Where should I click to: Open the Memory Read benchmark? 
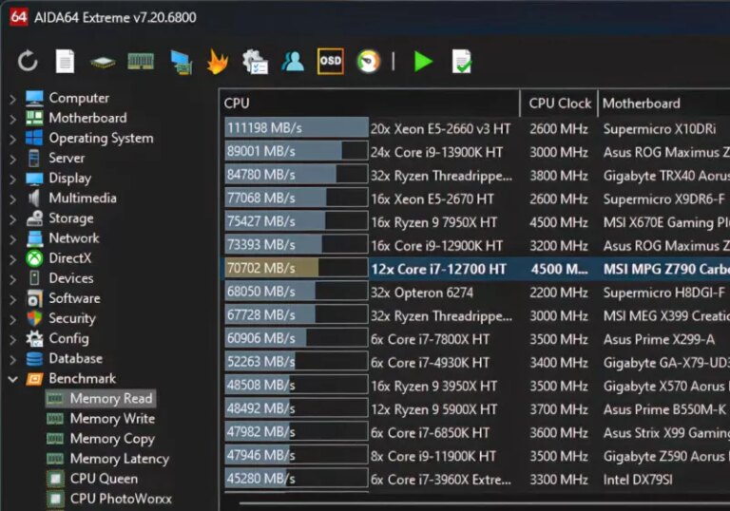pyautogui.click(x=101, y=398)
